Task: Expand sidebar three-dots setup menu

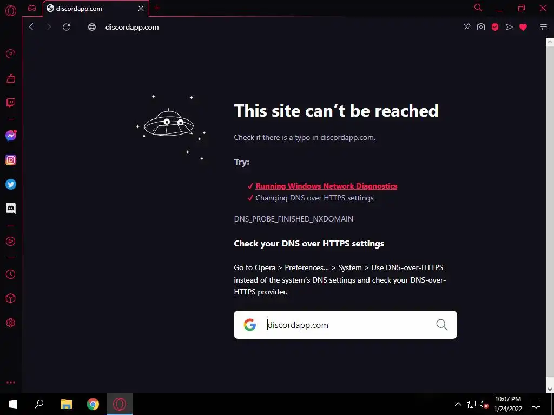Action: coord(11,383)
